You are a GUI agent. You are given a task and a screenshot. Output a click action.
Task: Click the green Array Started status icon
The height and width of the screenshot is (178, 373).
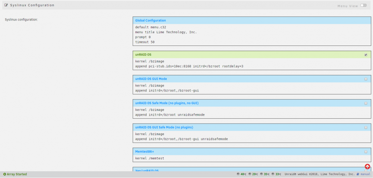click(x=5, y=174)
